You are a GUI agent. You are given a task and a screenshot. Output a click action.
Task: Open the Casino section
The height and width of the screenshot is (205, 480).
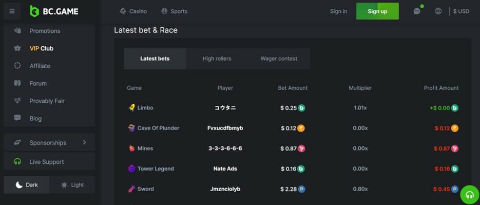pyautogui.click(x=133, y=11)
